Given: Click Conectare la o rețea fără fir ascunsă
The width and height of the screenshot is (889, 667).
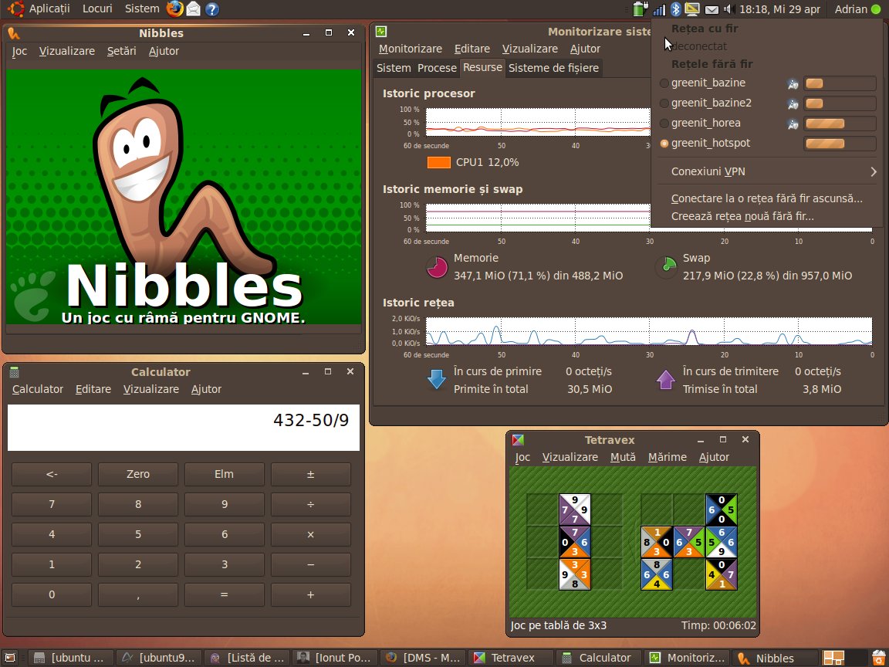Looking at the screenshot, I should coord(767,198).
